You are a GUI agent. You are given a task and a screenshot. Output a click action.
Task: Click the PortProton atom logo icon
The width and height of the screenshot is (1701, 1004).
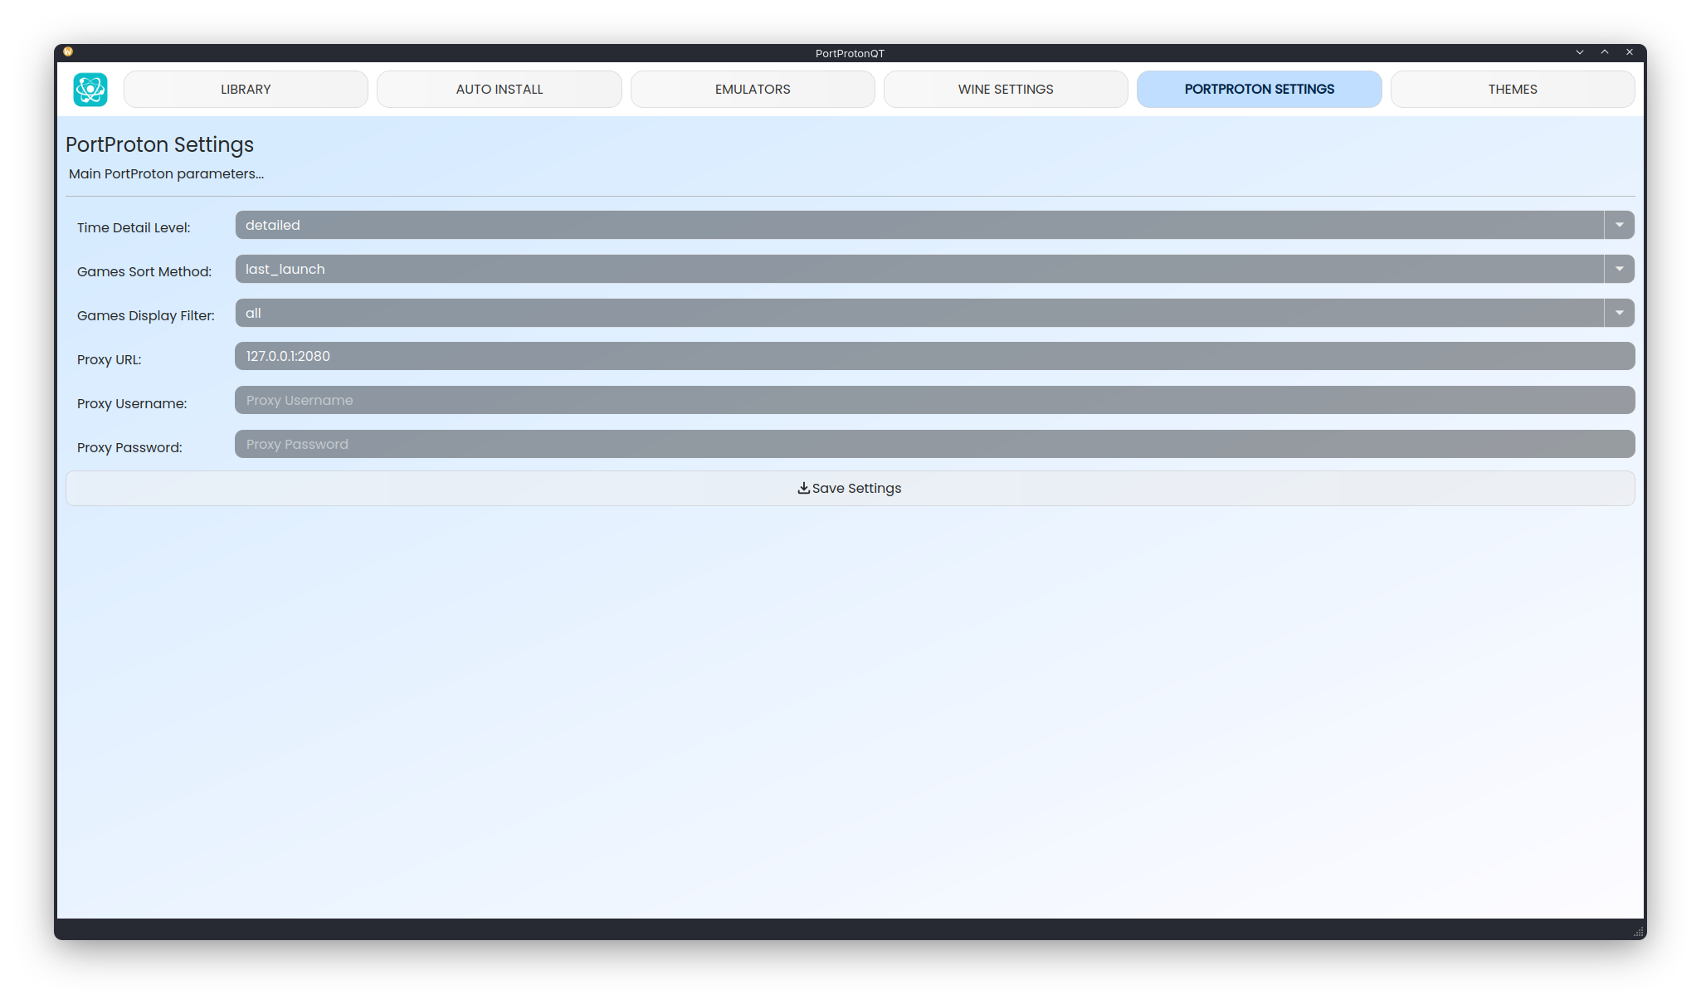pyautogui.click(x=90, y=90)
